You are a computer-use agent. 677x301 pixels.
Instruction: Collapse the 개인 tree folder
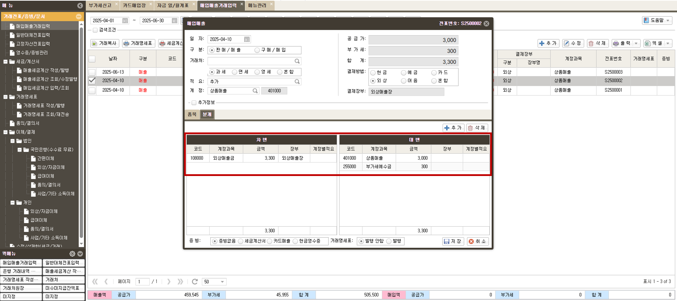pyautogui.click(x=12, y=203)
